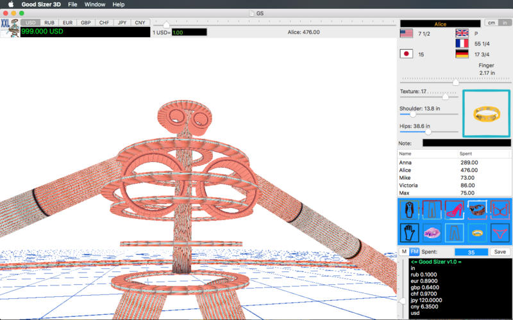This screenshot has width=513, height=320.
Task: Click the XXL app logo icon
Action: 9,28
